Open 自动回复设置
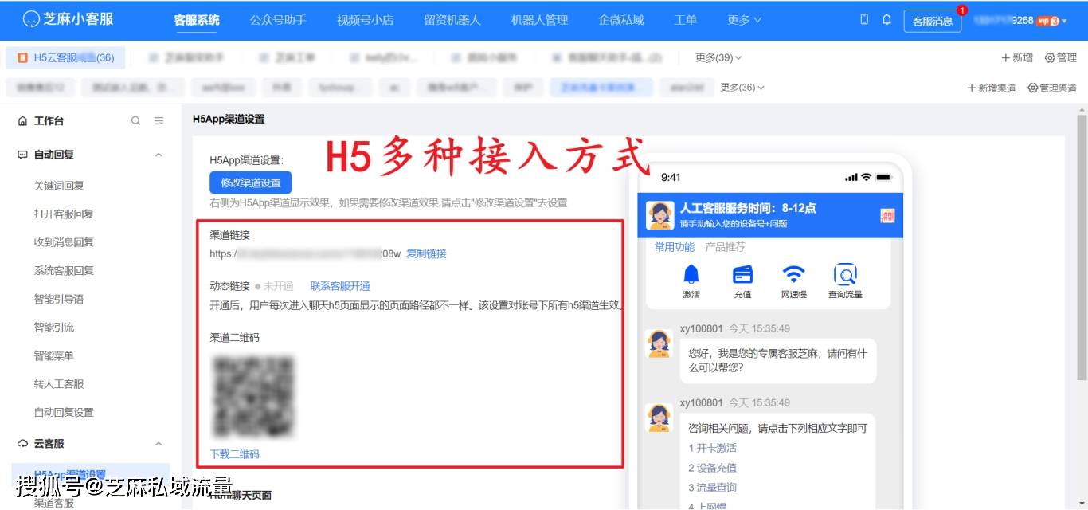 click(x=64, y=412)
